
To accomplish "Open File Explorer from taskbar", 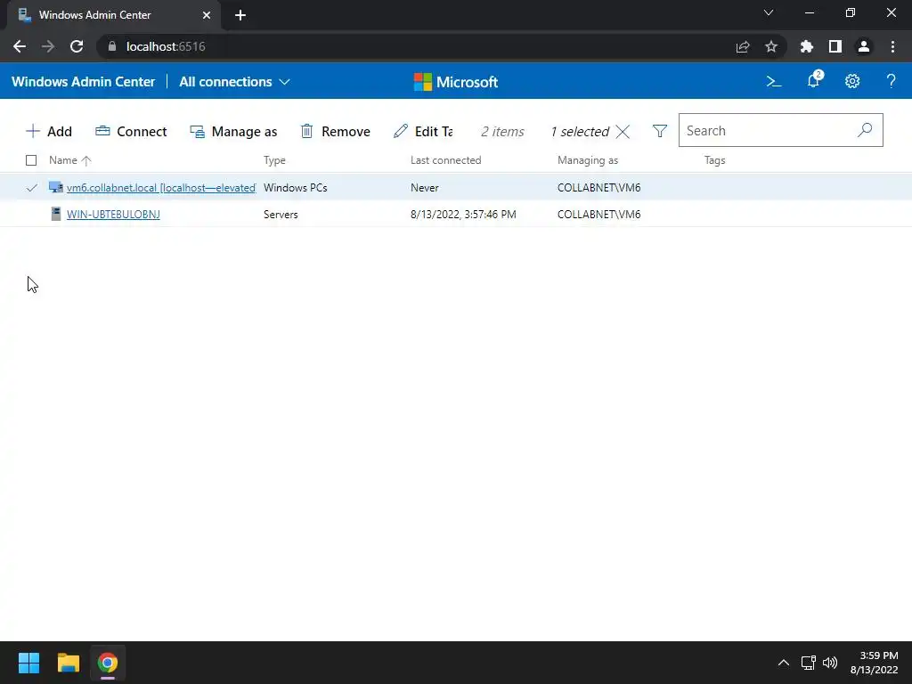I will (x=69, y=663).
